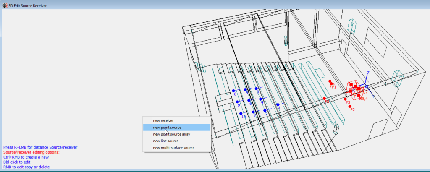Click the blue Z axis label

368,73
